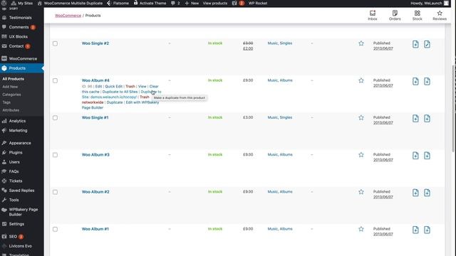The width and height of the screenshot is (456, 256).
Task: Open the Testimonials sidebar menu
Action: (21, 18)
